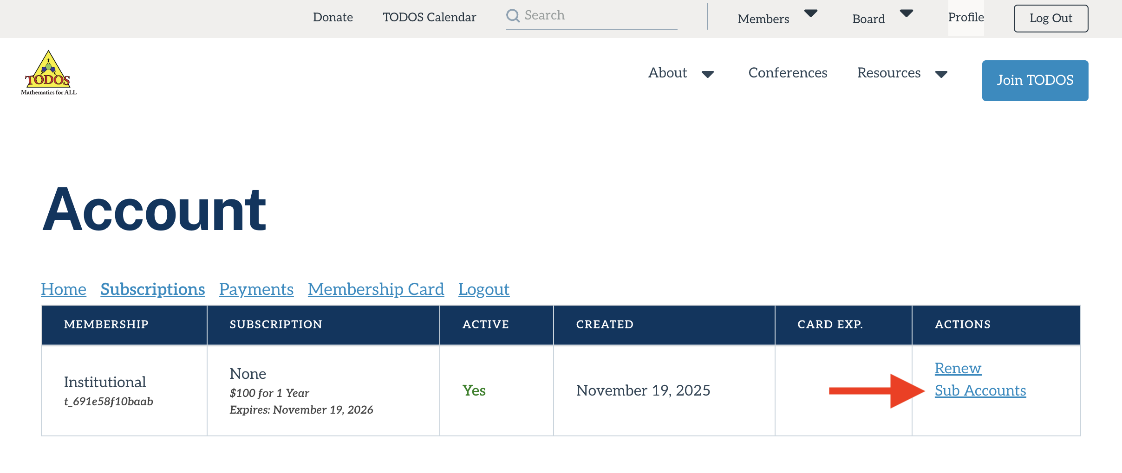Open the TODOS Calendar
The image size is (1122, 473).
(429, 17)
